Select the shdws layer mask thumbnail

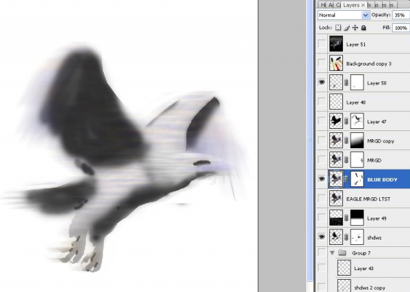(357, 237)
